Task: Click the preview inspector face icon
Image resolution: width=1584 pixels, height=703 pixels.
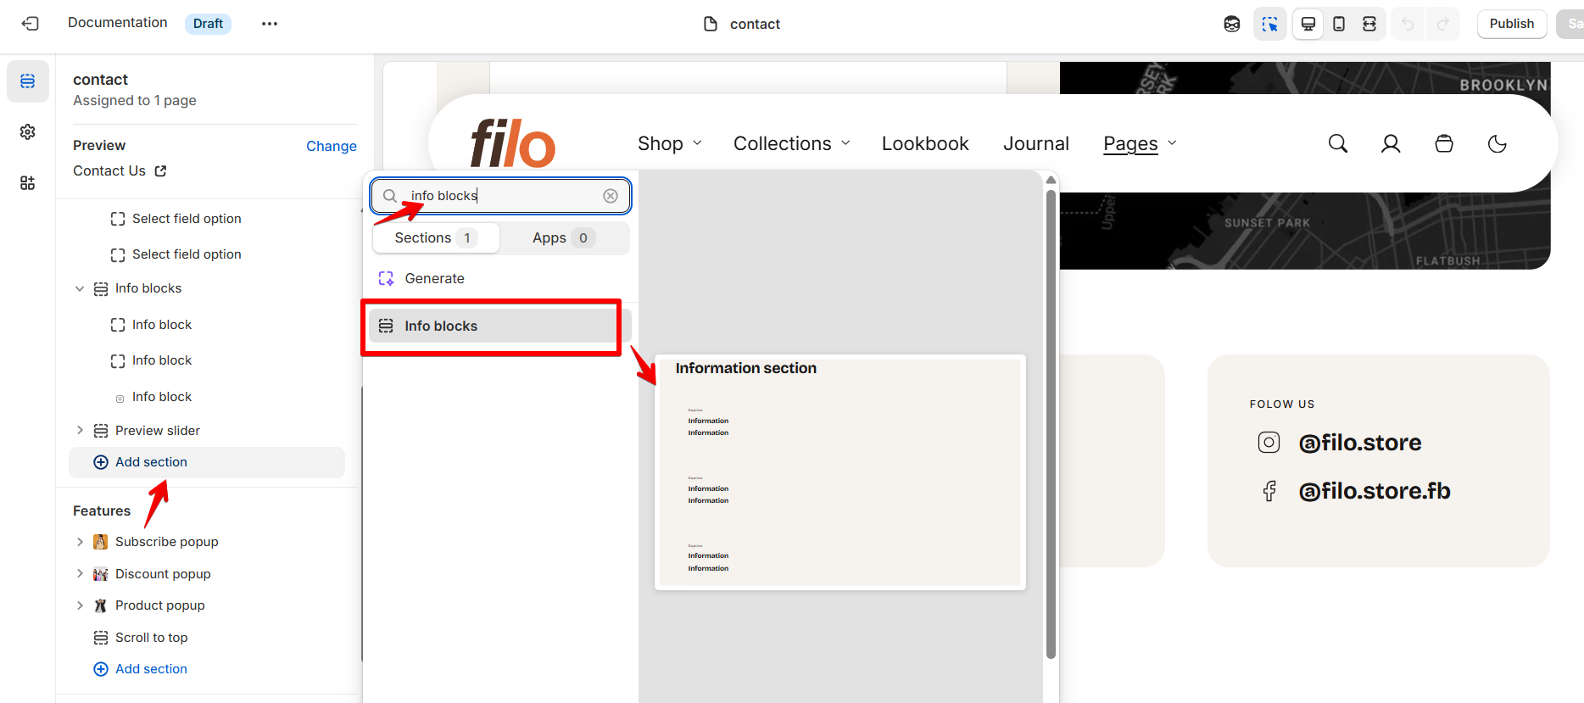Action: (x=1232, y=24)
